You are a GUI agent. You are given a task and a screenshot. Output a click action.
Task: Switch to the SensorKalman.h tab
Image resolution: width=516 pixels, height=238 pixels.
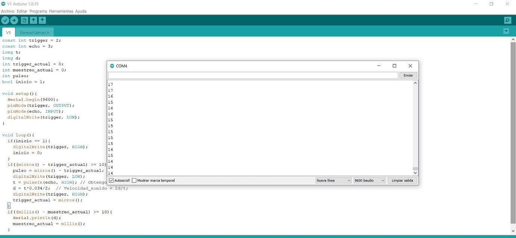[x=34, y=33]
